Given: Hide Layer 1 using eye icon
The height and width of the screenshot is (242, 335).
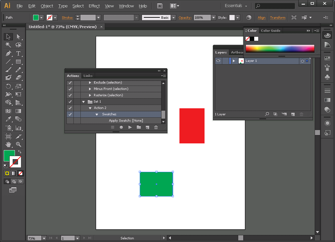Looking at the screenshot, I should click(218, 61).
